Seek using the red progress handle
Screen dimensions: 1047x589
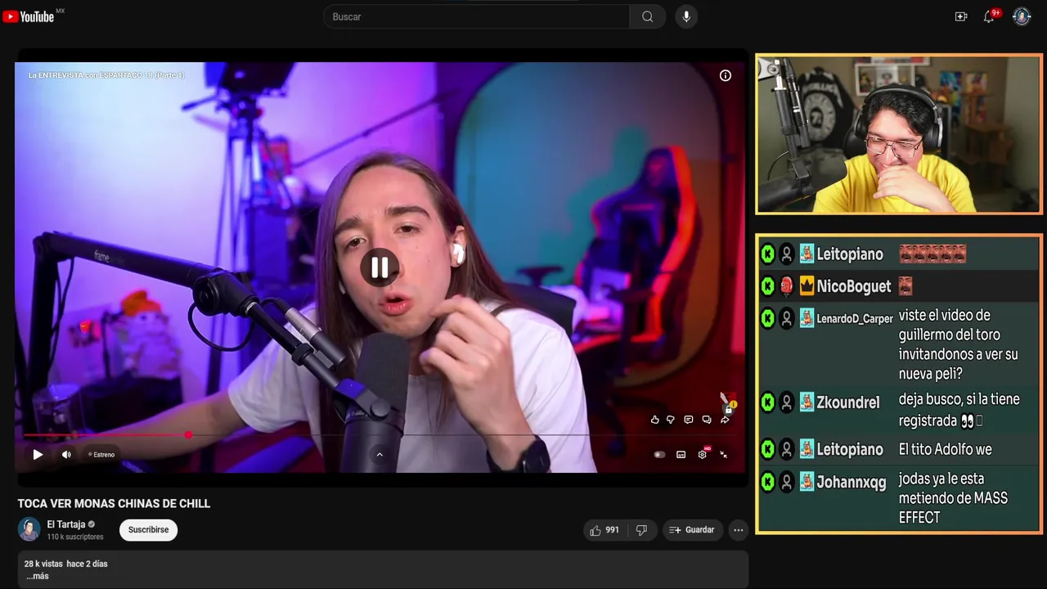189,435
